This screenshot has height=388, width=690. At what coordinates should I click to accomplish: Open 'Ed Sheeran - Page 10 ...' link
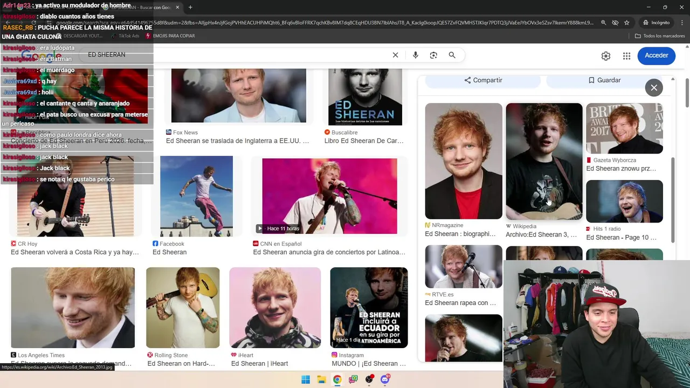(x=621, y=238)
